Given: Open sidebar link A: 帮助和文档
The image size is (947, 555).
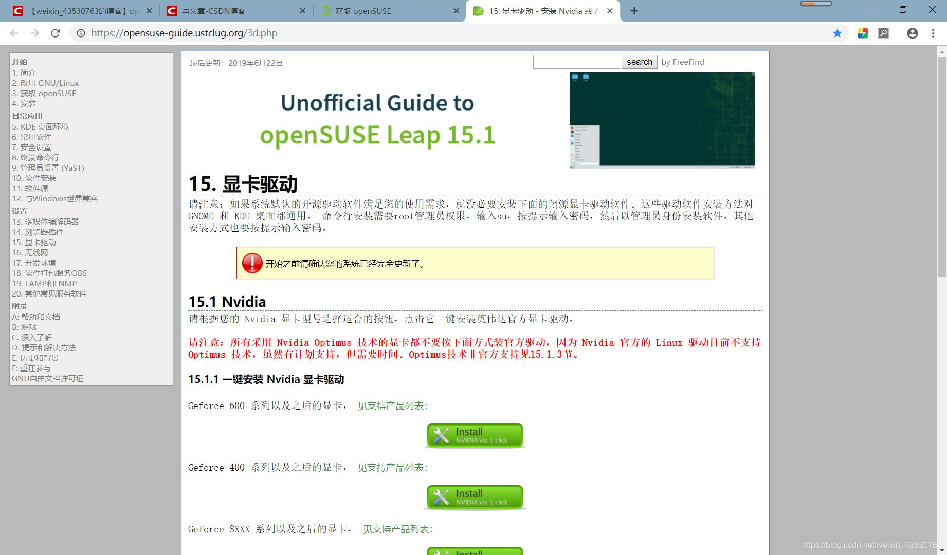Looking at the screenshot, I should pyautogui.click(x=36, y=317).
